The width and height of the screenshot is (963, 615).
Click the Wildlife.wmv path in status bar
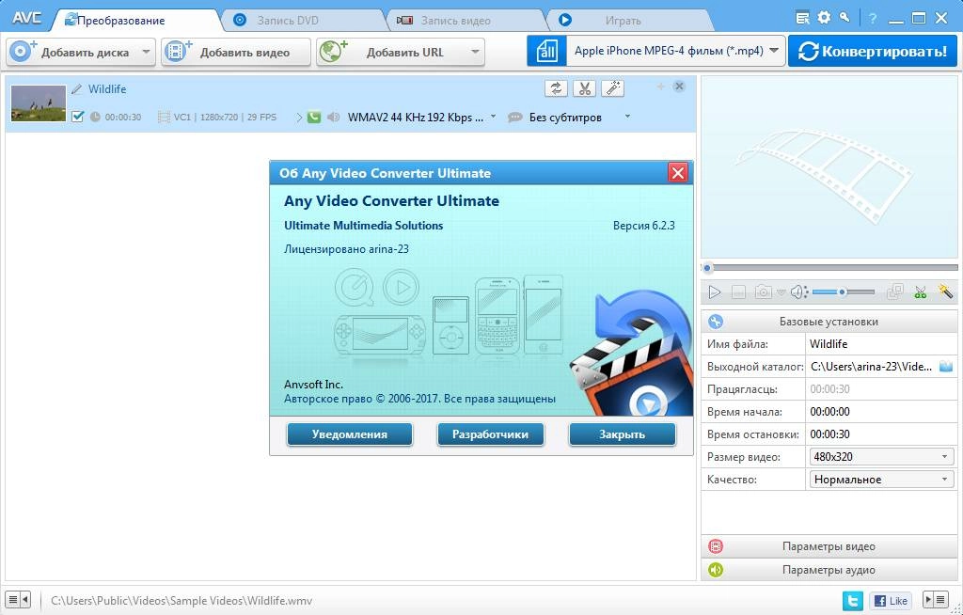[x=182, y=600]
